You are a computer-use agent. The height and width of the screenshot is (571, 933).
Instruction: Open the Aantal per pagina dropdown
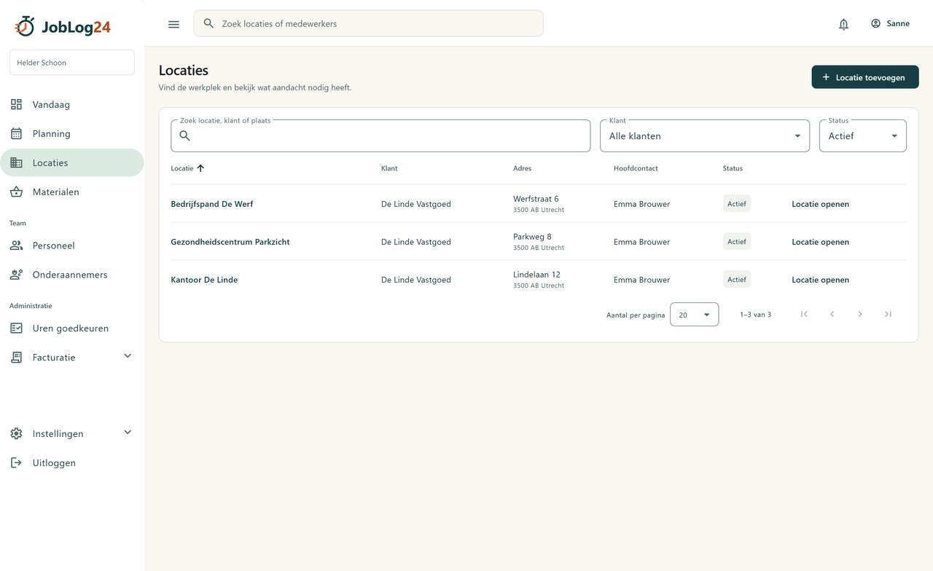tap(694, 315)
